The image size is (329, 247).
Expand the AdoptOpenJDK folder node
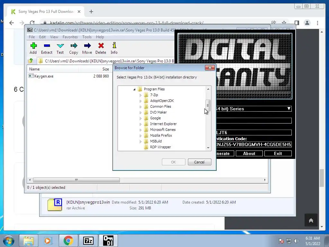[140, 101]
